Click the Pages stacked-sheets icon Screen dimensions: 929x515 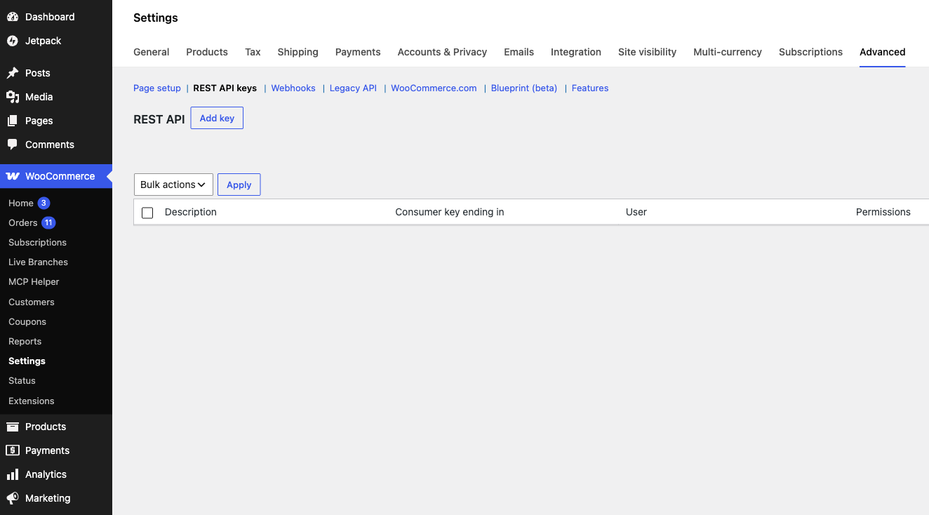pos(13,121)
